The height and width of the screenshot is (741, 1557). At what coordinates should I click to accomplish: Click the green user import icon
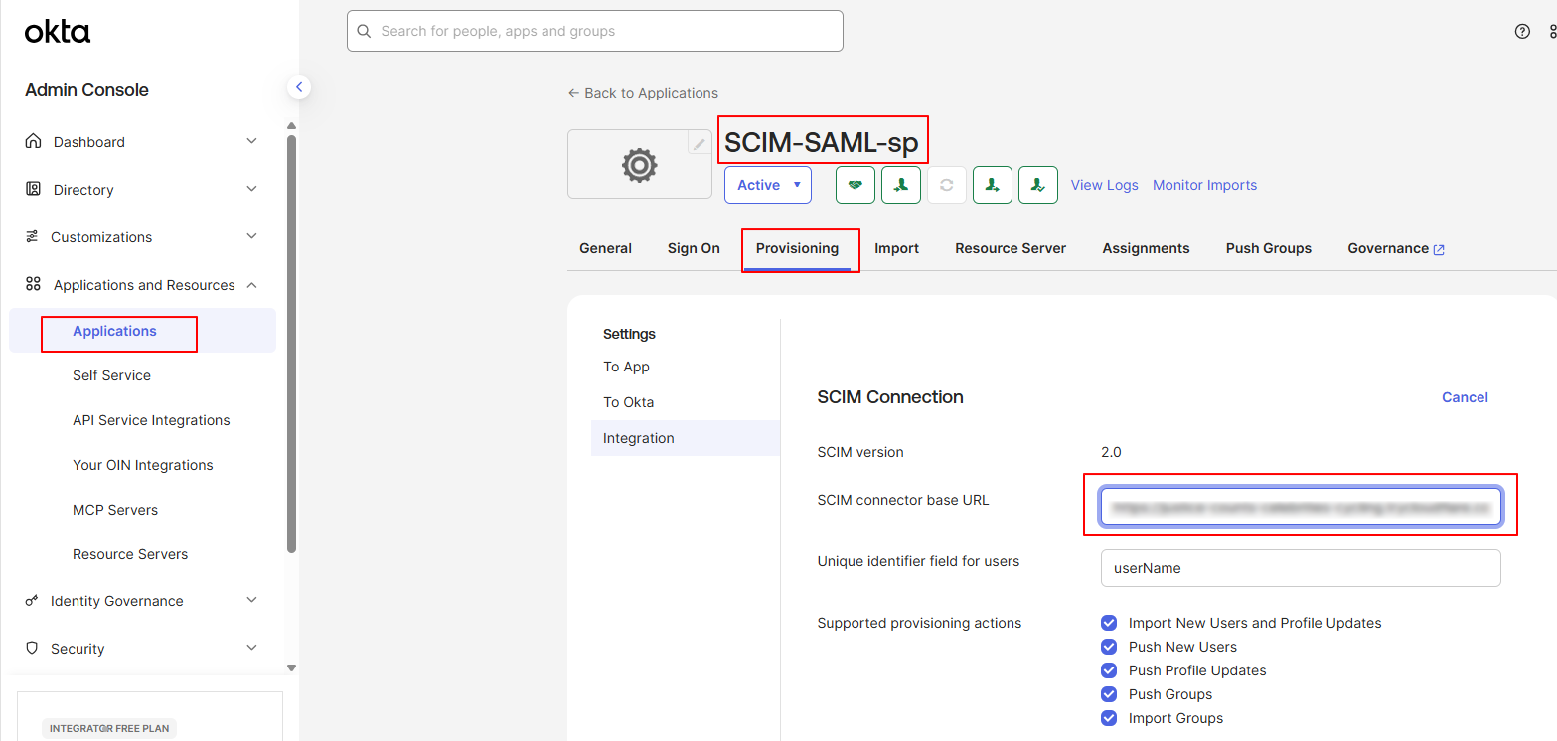901,185
